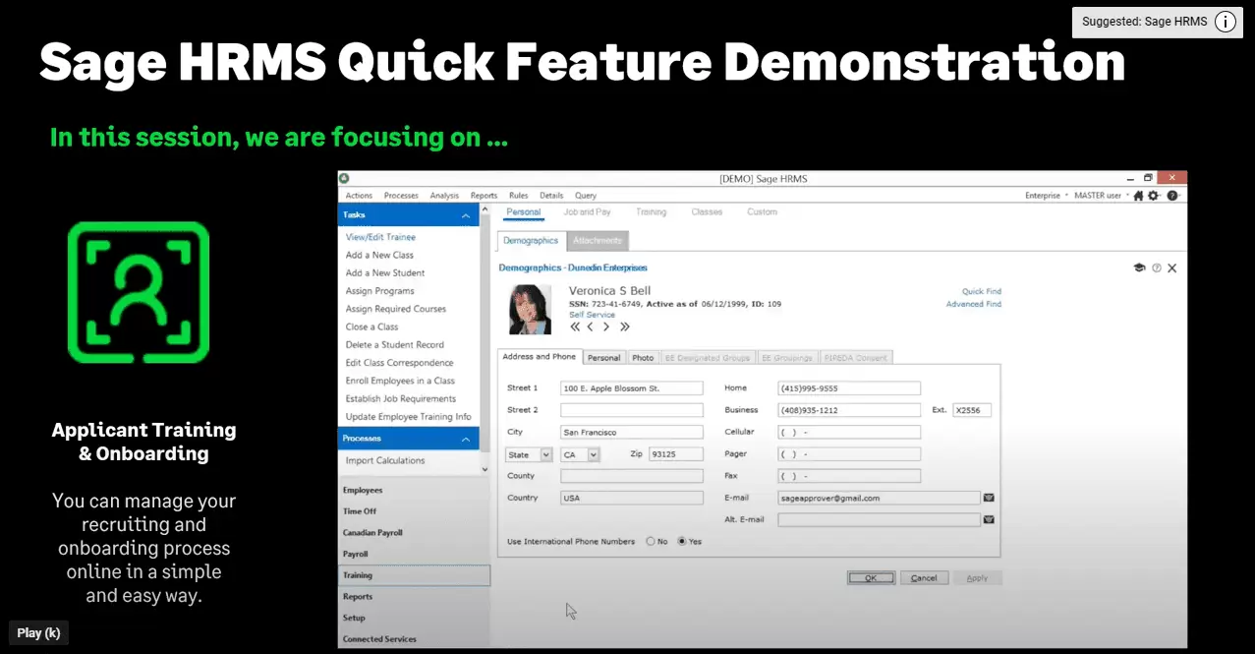This screenshot has height=654, width=1255.
Task: Click Veronica Bell's employee photo thumbnail
Action: click(x=529, y=310)
